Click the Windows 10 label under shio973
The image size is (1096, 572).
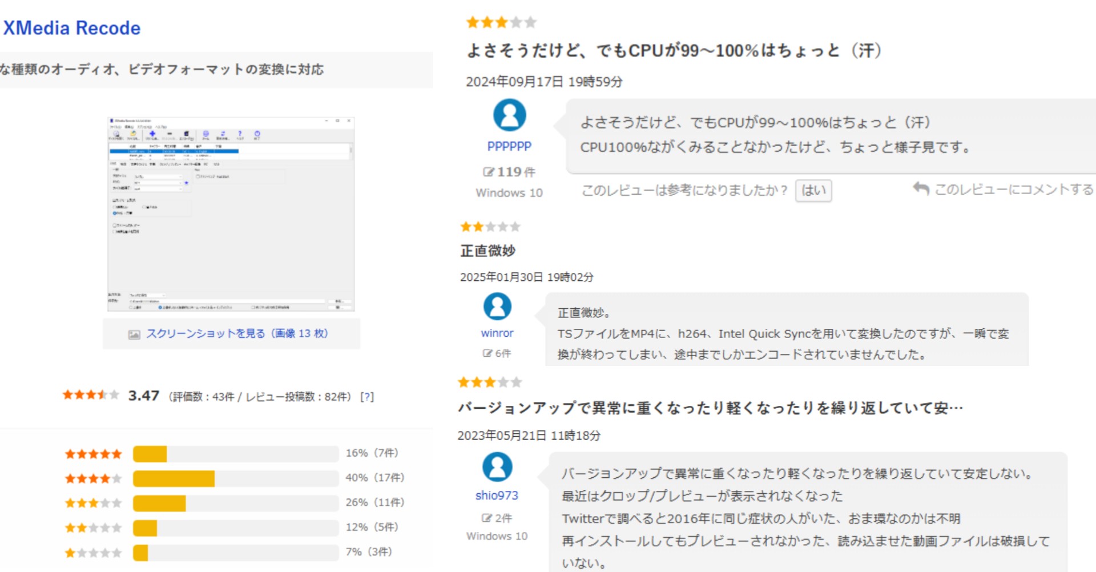[497, 536]
